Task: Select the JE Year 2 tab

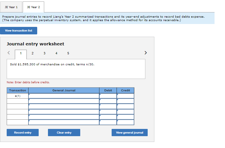Action: coord(33,7)
